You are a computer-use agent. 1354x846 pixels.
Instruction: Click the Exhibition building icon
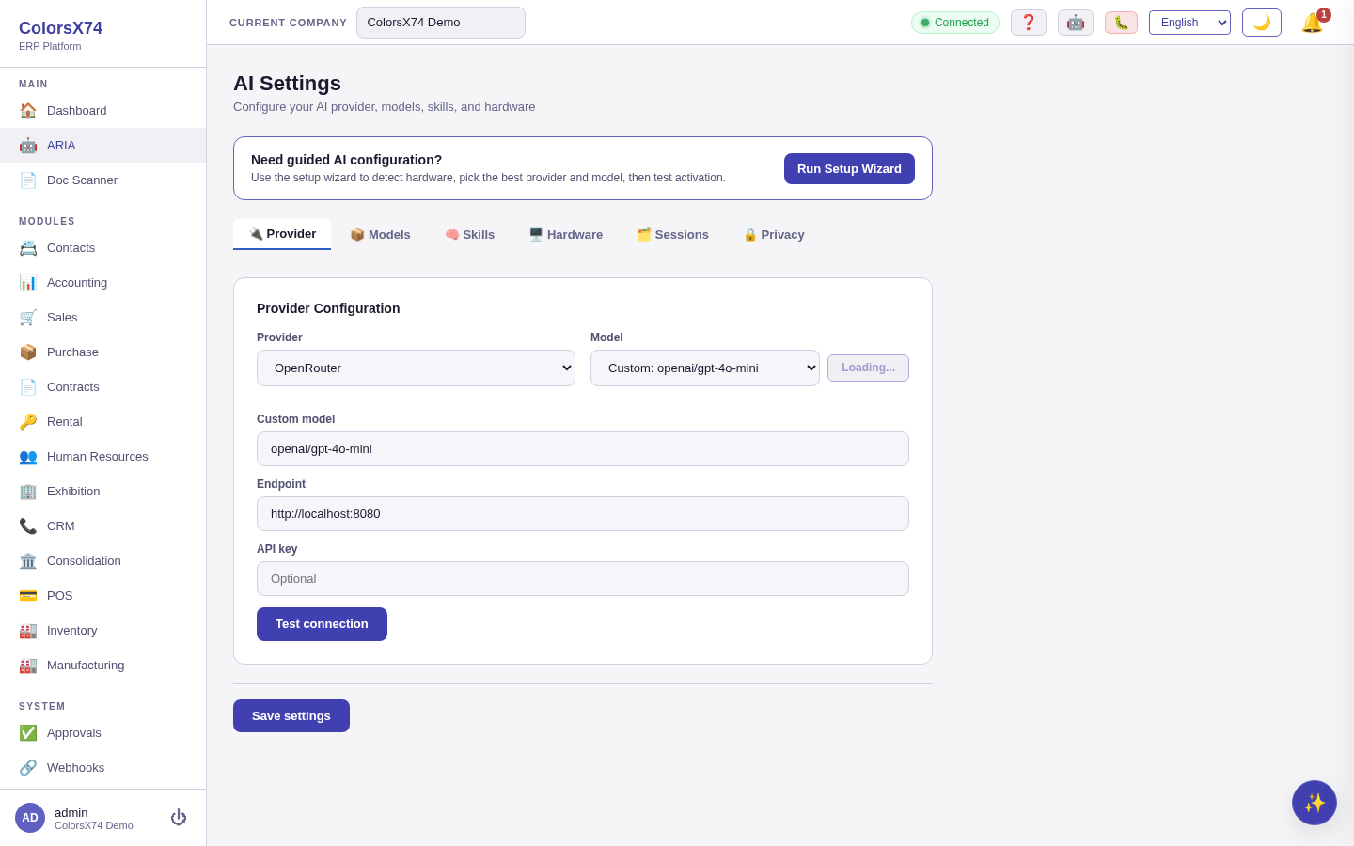point(28,491)
